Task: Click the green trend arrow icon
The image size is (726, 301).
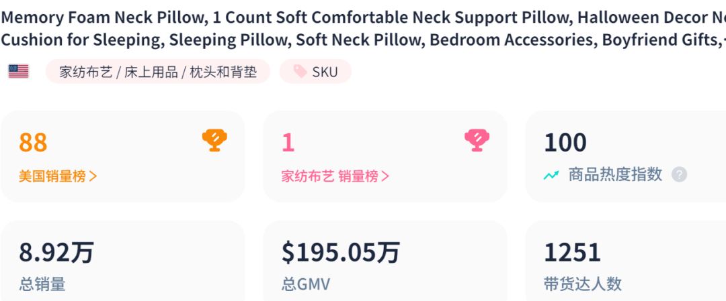Action: pyautogui.click(x=551, y=176)
